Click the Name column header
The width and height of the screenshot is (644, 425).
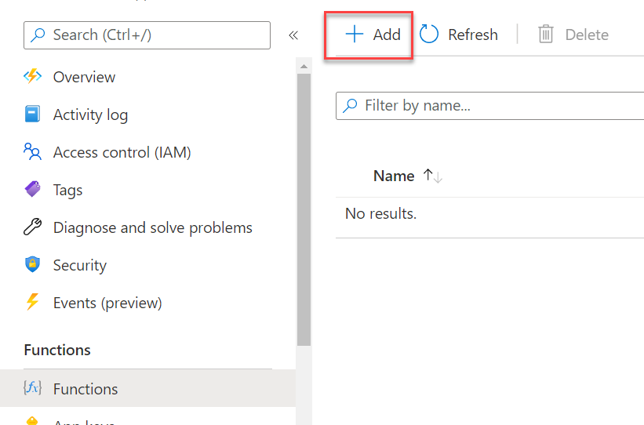(394, 176)
